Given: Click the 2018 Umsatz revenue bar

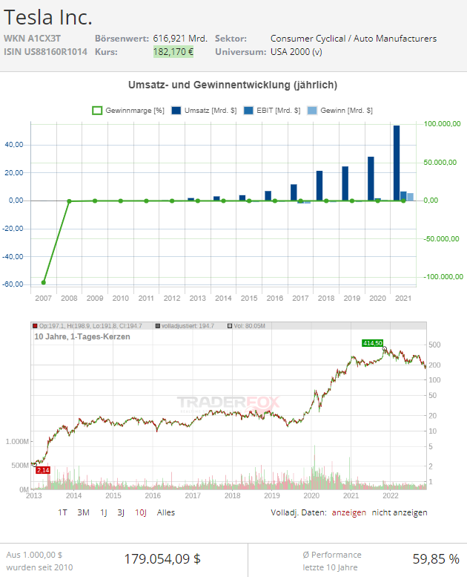Looking at the screenshot, I should (x=319, y=186).
